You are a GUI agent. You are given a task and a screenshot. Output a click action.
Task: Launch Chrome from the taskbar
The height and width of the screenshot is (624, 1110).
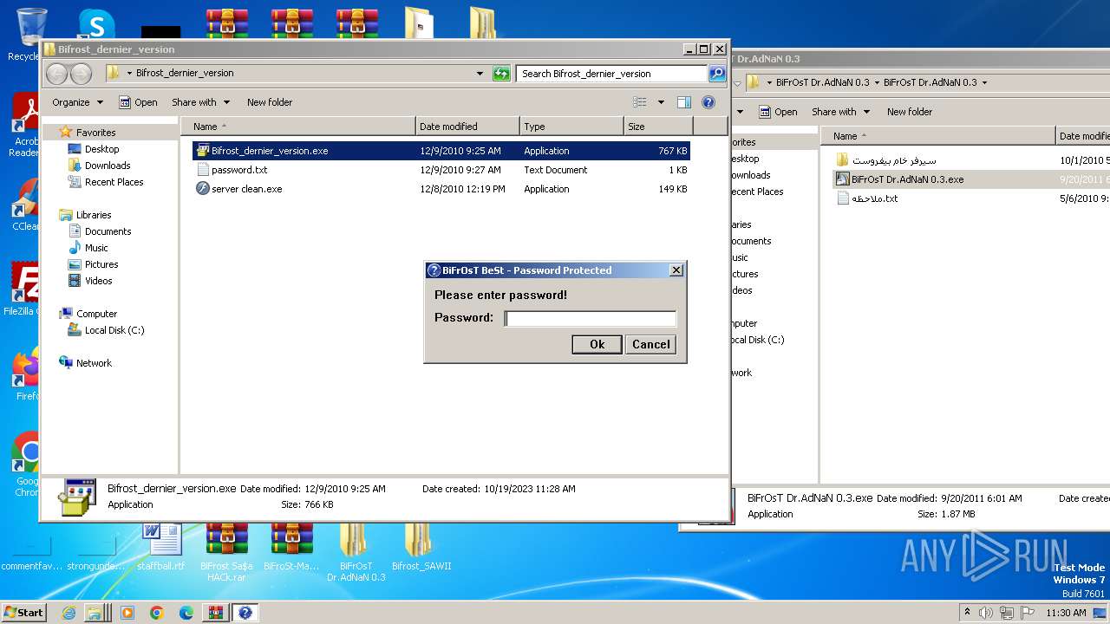[x=157, y=613]
